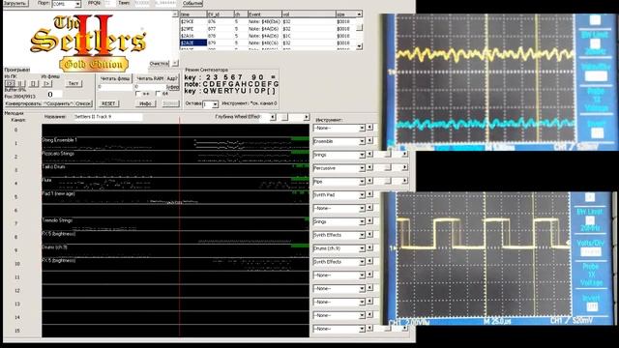The width and height of the screenshot is (619, 348).
Task: Click left arrow beside Pipe dropdown
Action: (369, 181)
